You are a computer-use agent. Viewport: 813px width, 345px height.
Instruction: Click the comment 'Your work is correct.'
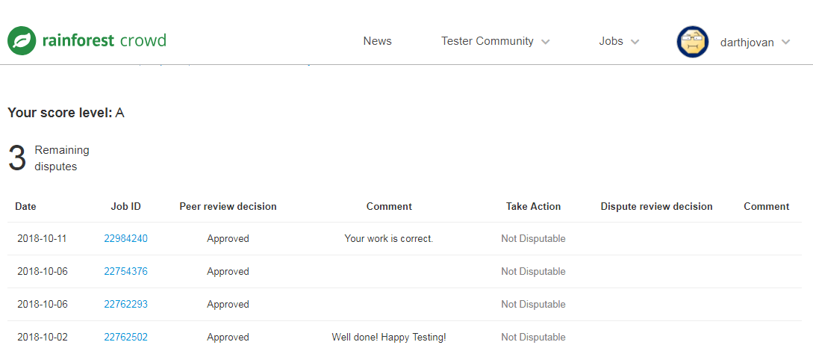pos(389,239)
